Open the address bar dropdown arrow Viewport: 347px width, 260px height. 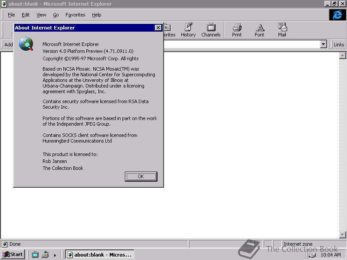click(323, 45)
